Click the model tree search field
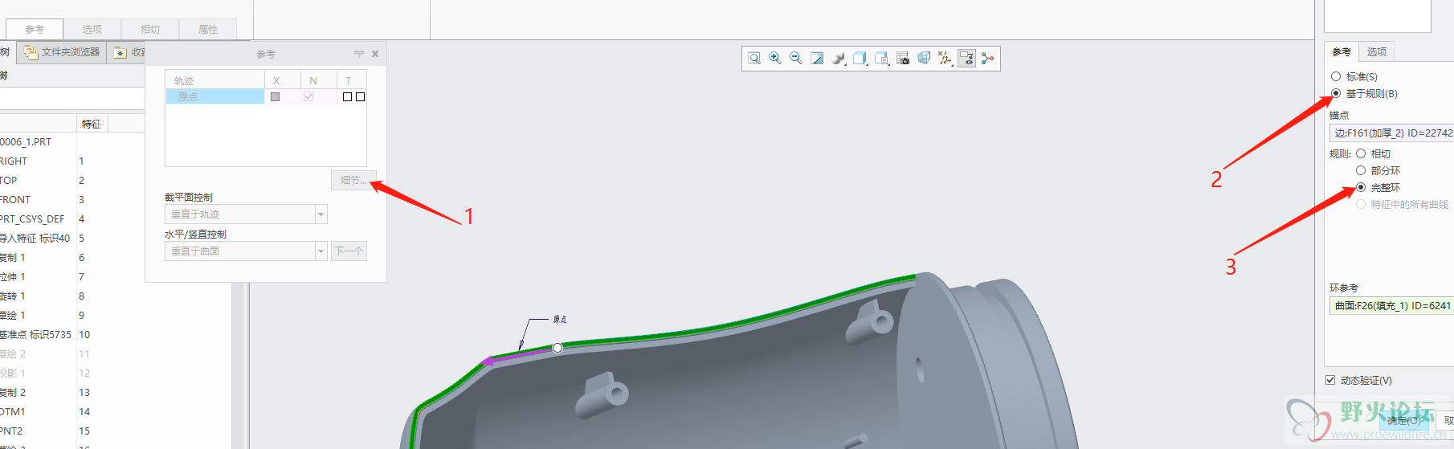This screenshot has width=1454, height=449. (72, 98)
